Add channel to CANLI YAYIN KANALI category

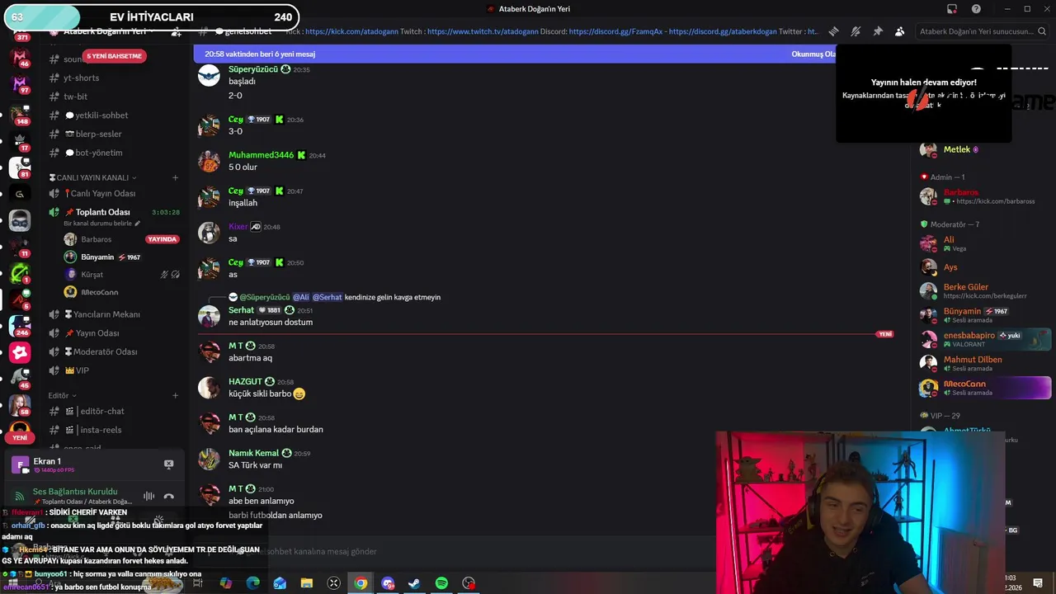[x=175, y=177]
